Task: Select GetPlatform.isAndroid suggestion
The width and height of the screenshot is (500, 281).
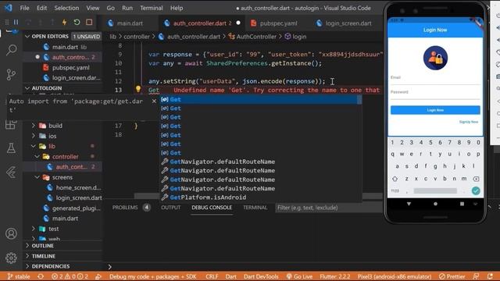Action: [x=260, y=197]
